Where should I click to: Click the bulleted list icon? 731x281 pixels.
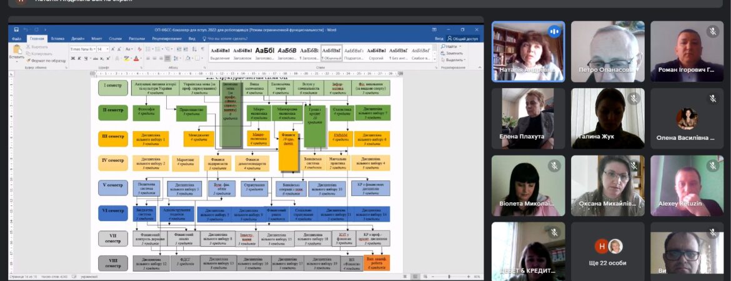coord(148,49)
